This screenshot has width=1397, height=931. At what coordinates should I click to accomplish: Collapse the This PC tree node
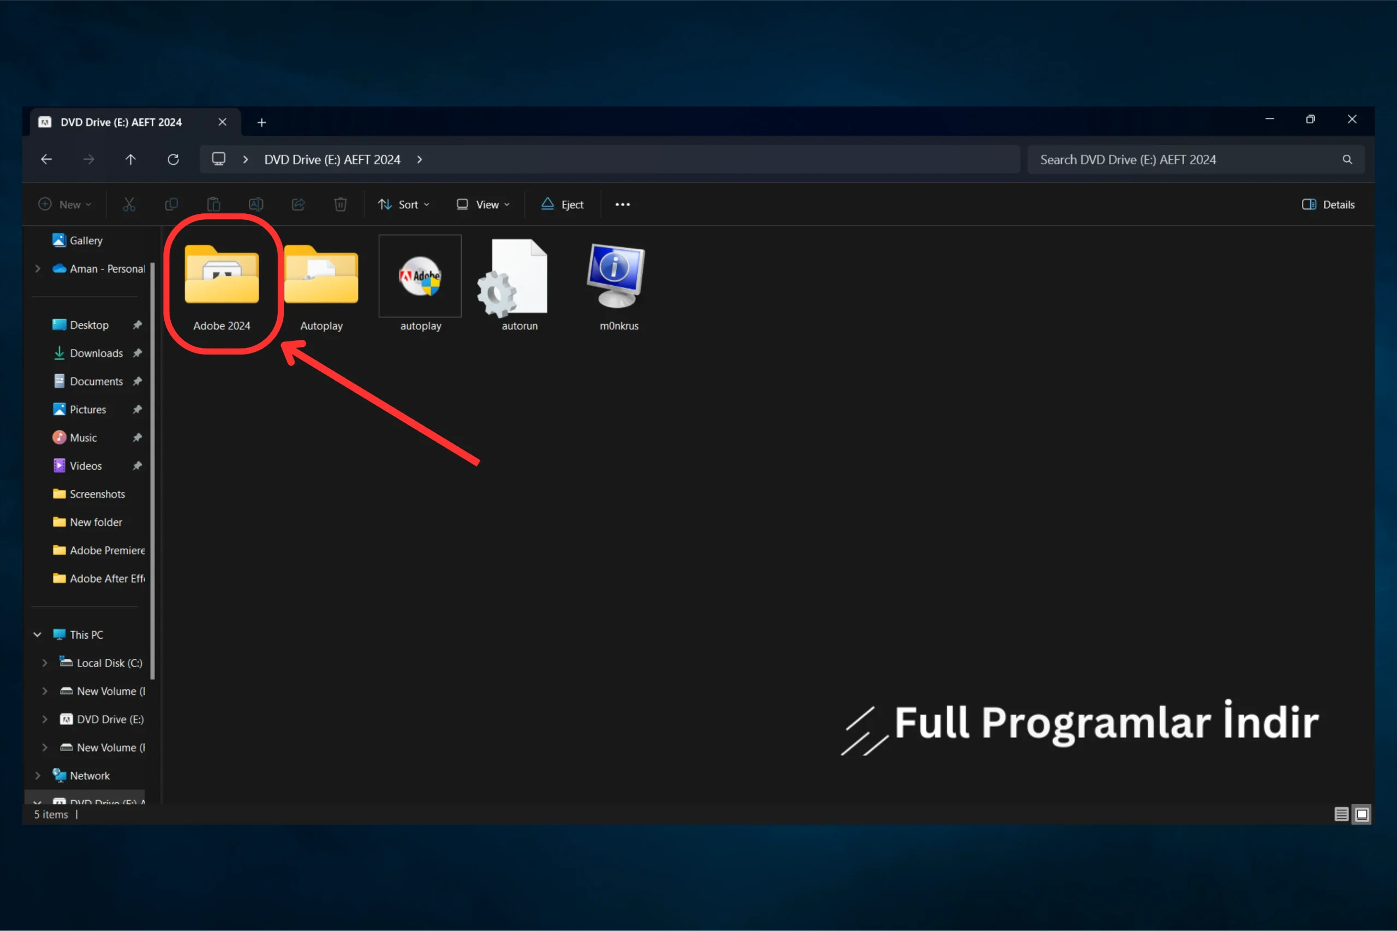(x=38, y=635)
